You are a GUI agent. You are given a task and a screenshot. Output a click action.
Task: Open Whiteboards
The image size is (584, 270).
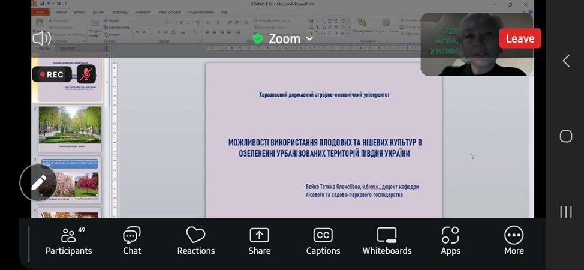[387, 241]
